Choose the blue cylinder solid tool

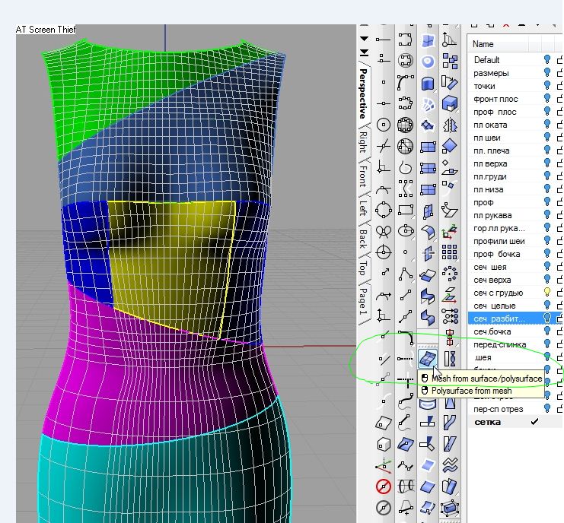(428, 82)
